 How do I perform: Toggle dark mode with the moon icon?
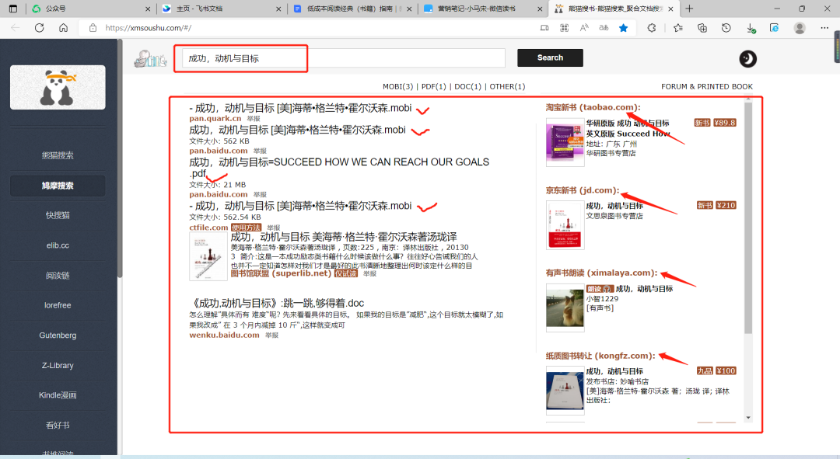pyautogui.click(x=748, y=58)
